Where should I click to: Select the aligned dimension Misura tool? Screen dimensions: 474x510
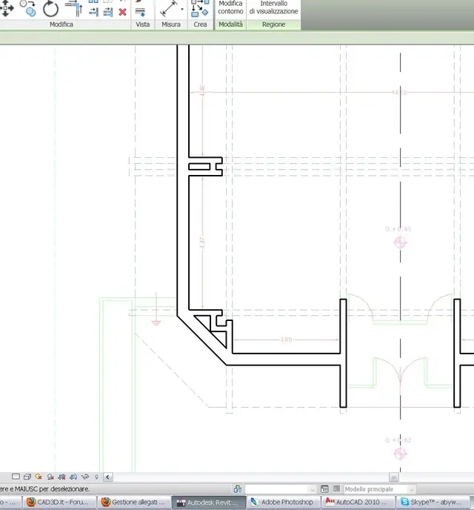click(169, 9)
